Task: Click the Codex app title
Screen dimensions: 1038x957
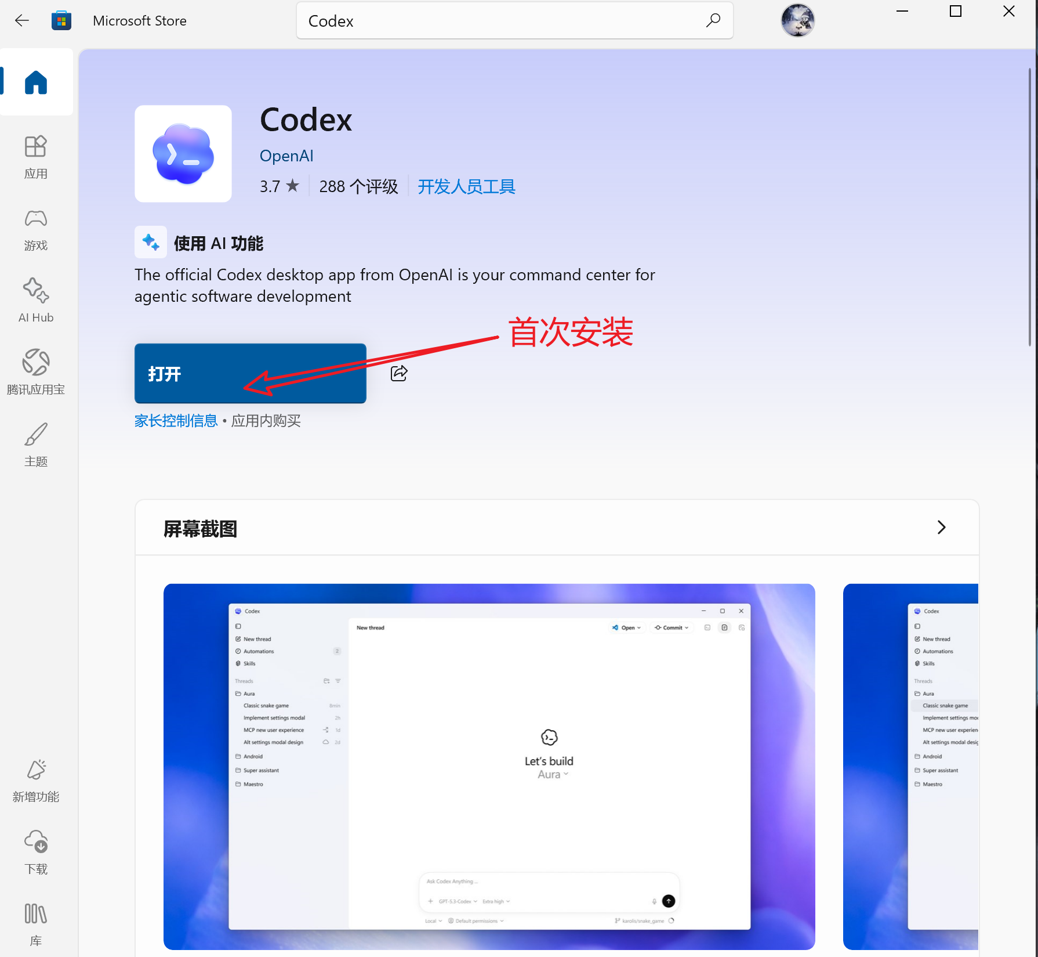Action: 306,120
